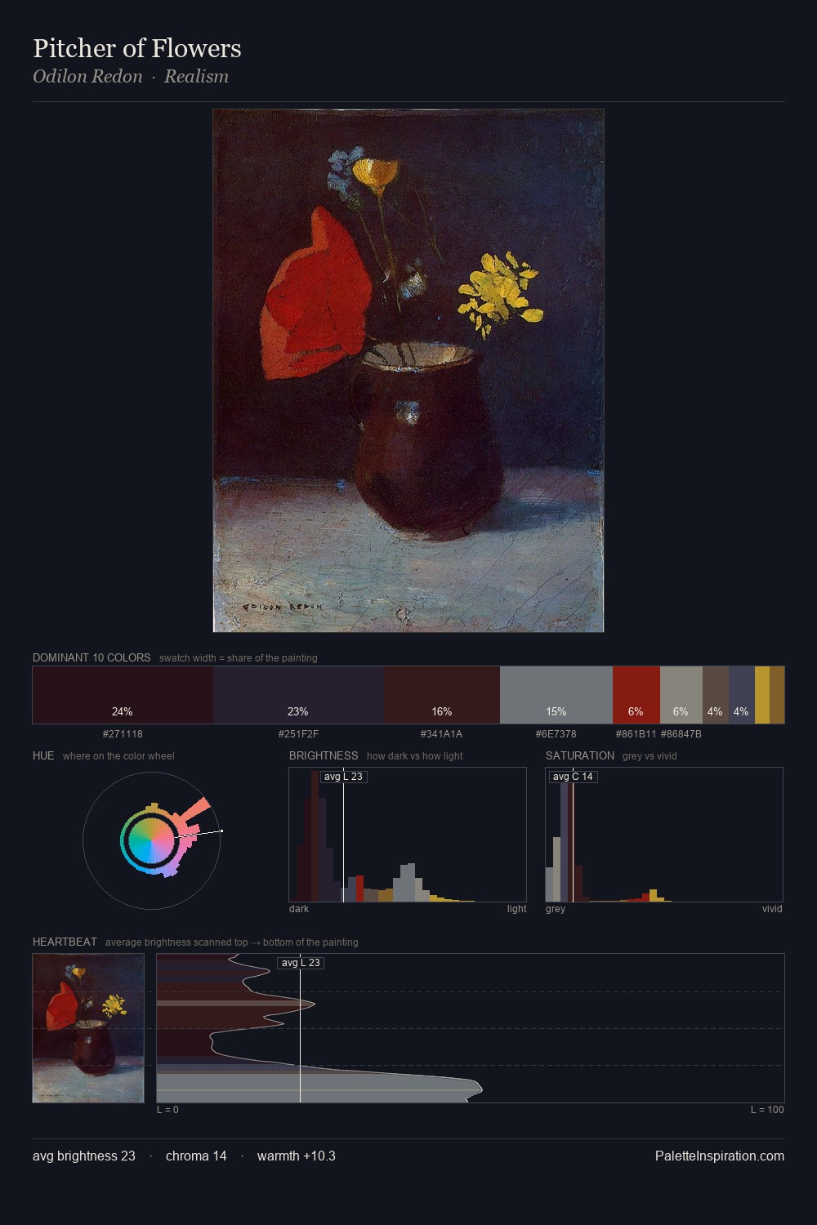Viewport: 817px width, 1225px height.
Task: Click the hex code #251F2F label
Action: (x=298, y=734)
